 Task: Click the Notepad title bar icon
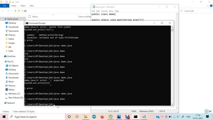pos(94,7)
